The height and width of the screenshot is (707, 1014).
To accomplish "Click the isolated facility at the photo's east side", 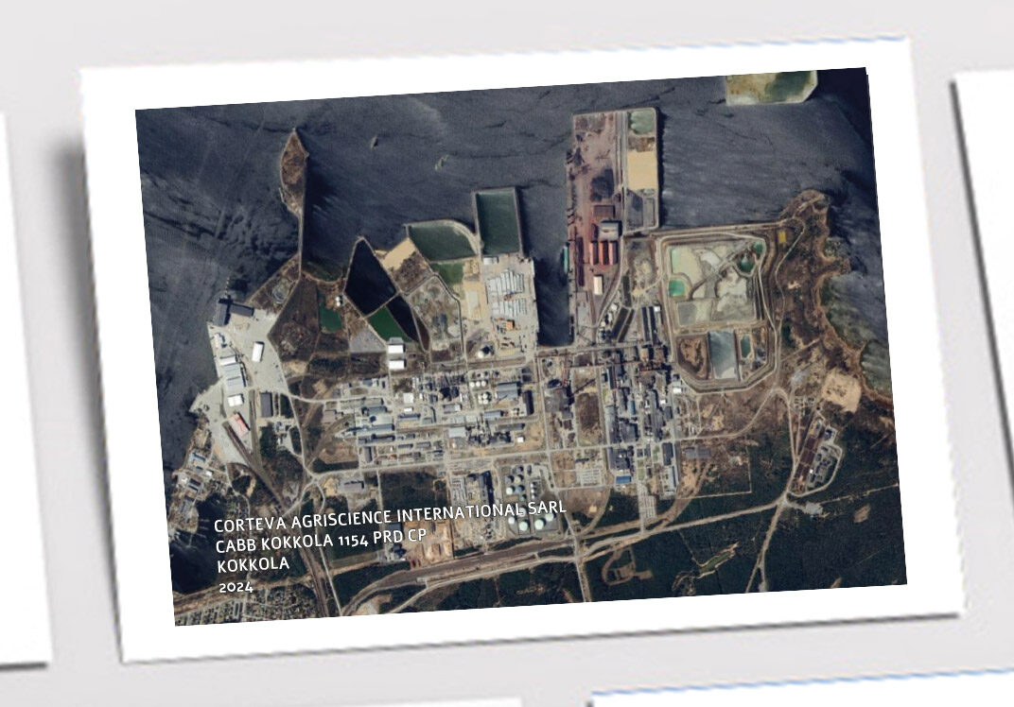I will point(816,457).
